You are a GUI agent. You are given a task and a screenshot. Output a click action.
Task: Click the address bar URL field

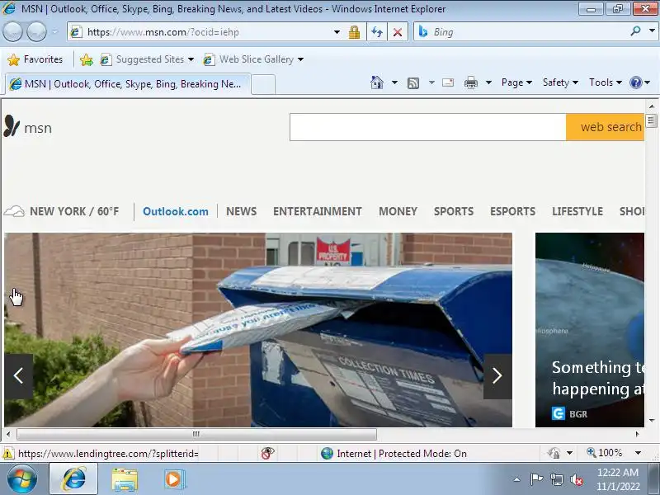point(202,32)
